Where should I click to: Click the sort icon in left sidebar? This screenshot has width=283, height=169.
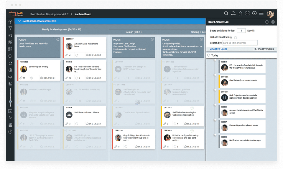pos(10,36)
